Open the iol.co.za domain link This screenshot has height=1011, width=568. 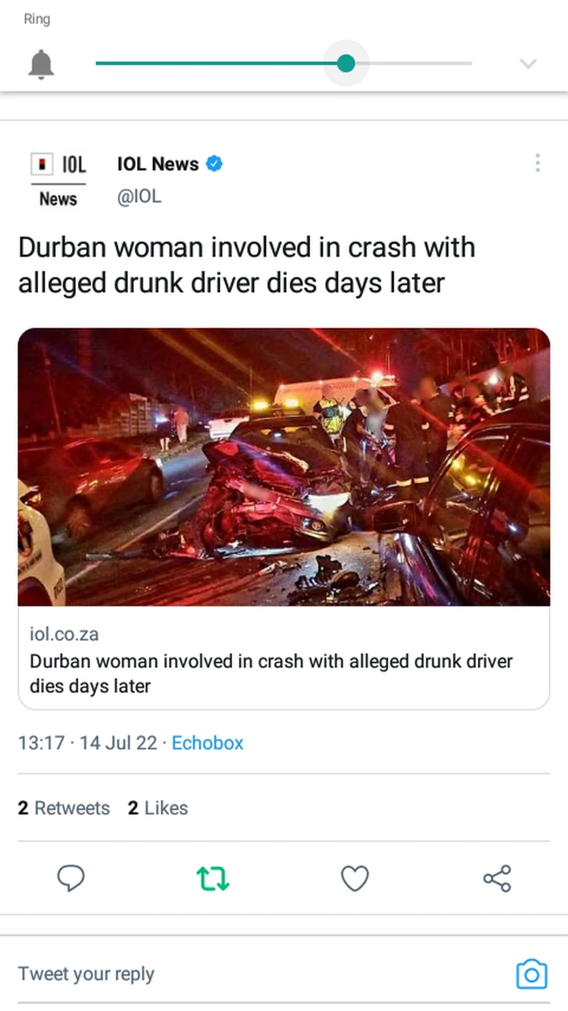(x=64, y=634)
